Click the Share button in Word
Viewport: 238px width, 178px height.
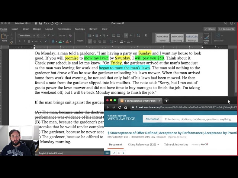(x=210, y=29)
